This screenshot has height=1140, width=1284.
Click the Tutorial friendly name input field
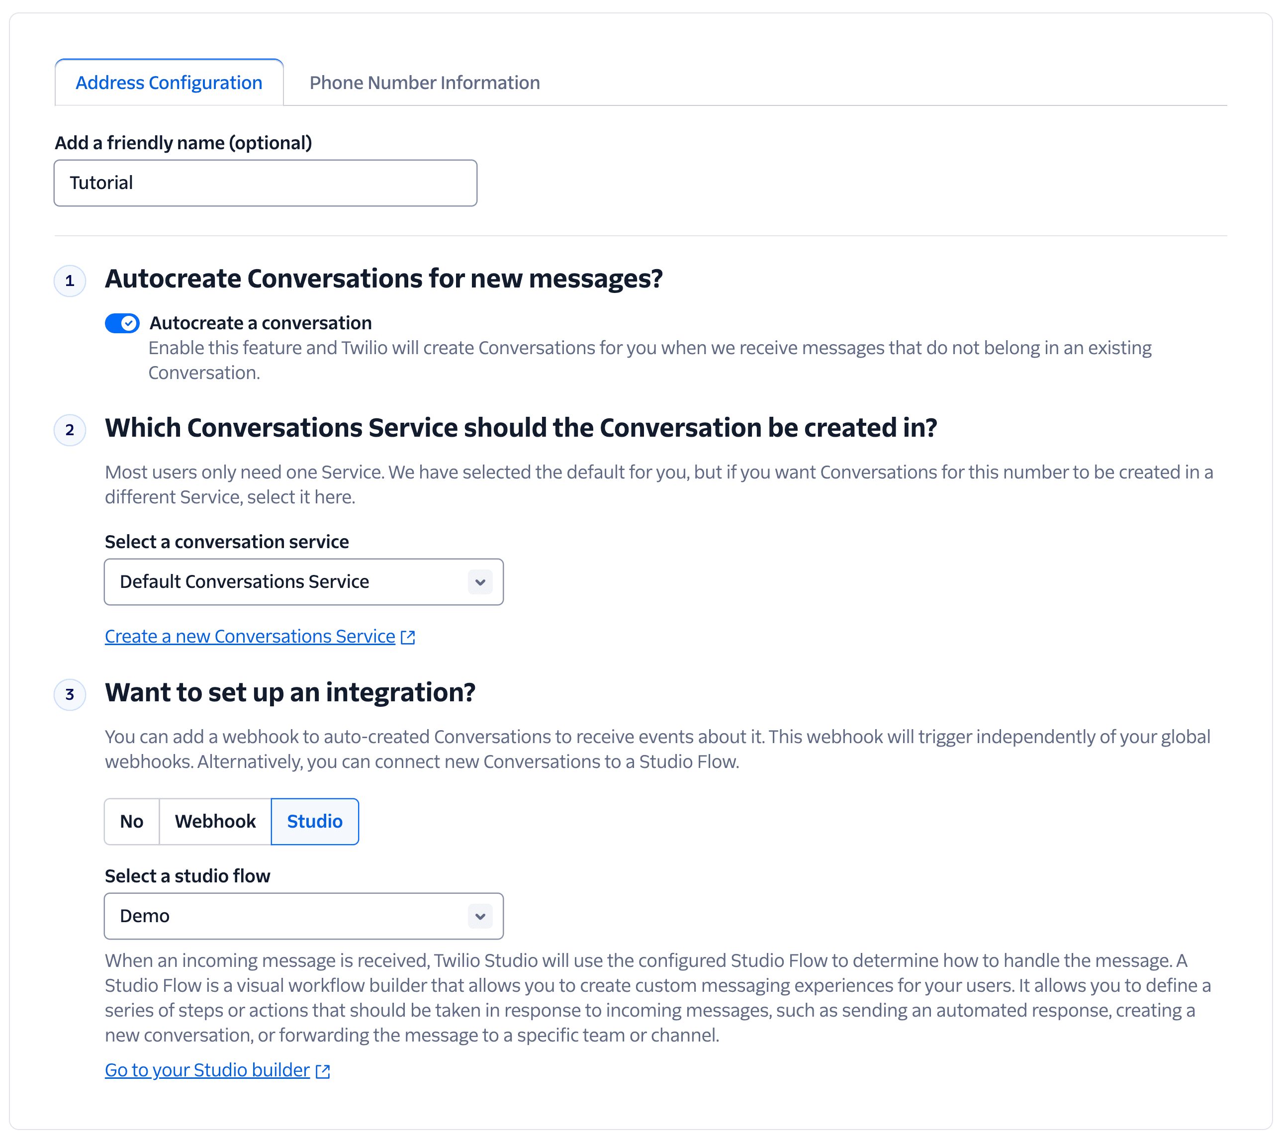pyautogui.click(x=265, y=183)
